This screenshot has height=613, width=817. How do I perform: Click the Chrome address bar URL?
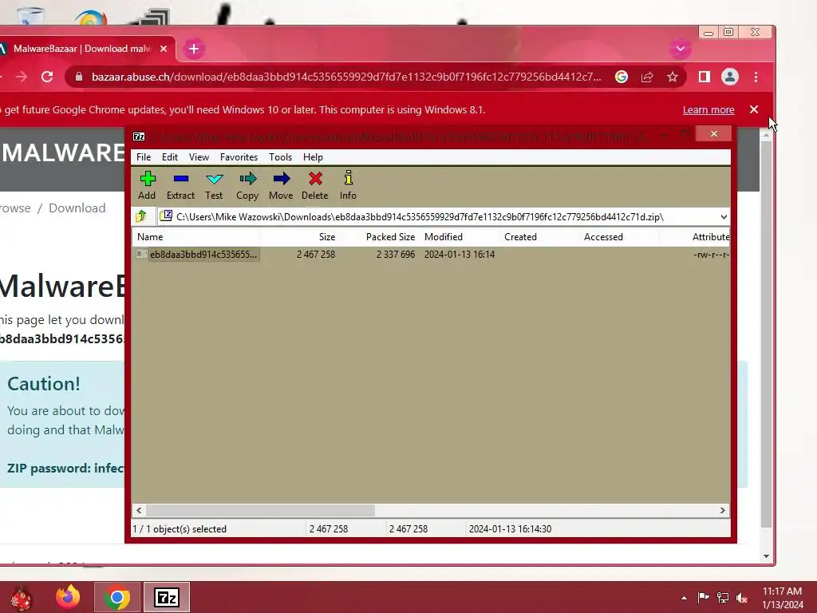pyautogui.click(x=346, y=77)
